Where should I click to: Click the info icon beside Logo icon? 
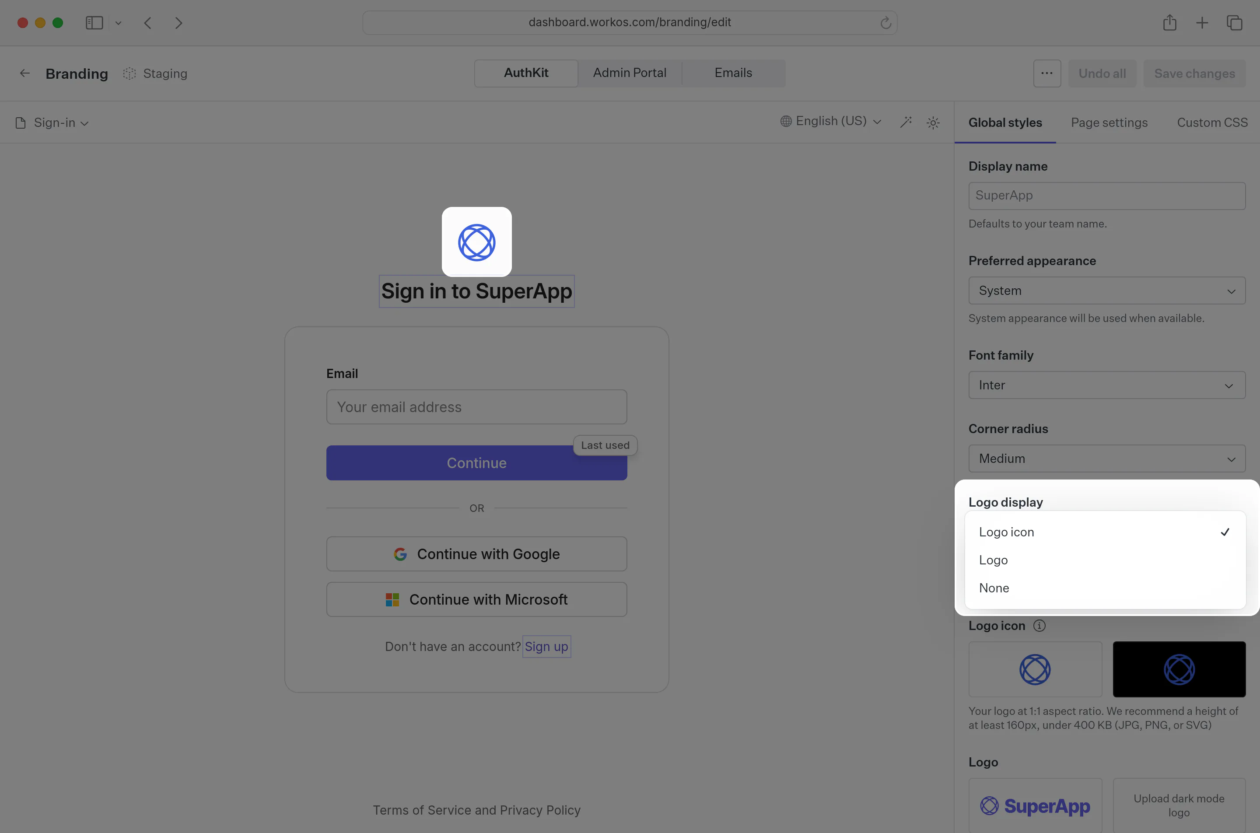tap(1039, 626)
